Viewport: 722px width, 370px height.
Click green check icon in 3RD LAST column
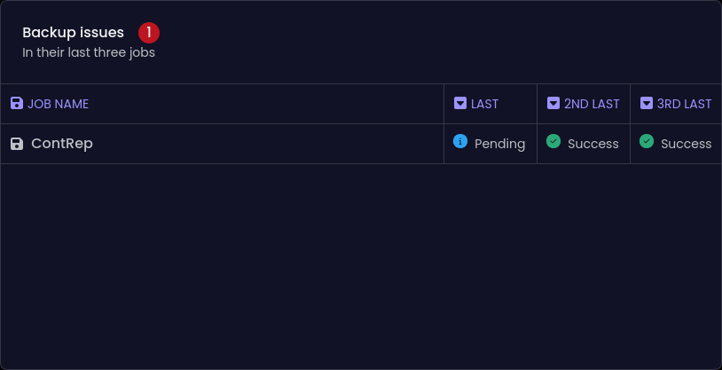(647, 142)
